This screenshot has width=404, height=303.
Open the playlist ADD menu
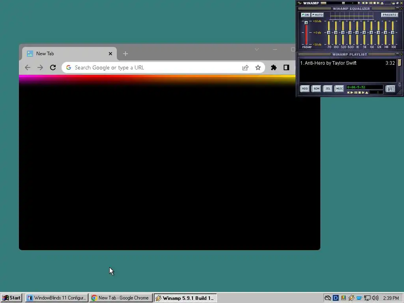point(305,89)
